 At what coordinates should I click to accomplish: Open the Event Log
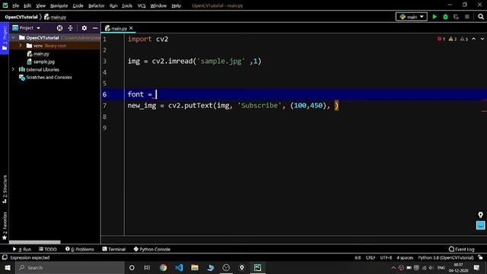pyautogui.click(x=462, y=249)
